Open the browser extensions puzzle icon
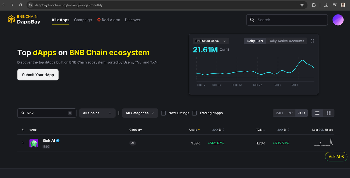 (314, 5)
